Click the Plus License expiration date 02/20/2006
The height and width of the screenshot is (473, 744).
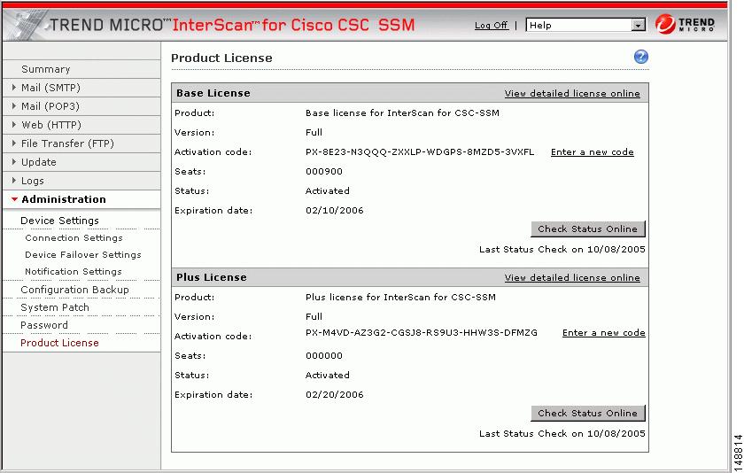click(335, 394)
